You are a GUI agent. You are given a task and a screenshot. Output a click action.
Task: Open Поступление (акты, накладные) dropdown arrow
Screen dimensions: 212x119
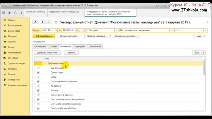[171, 30]
